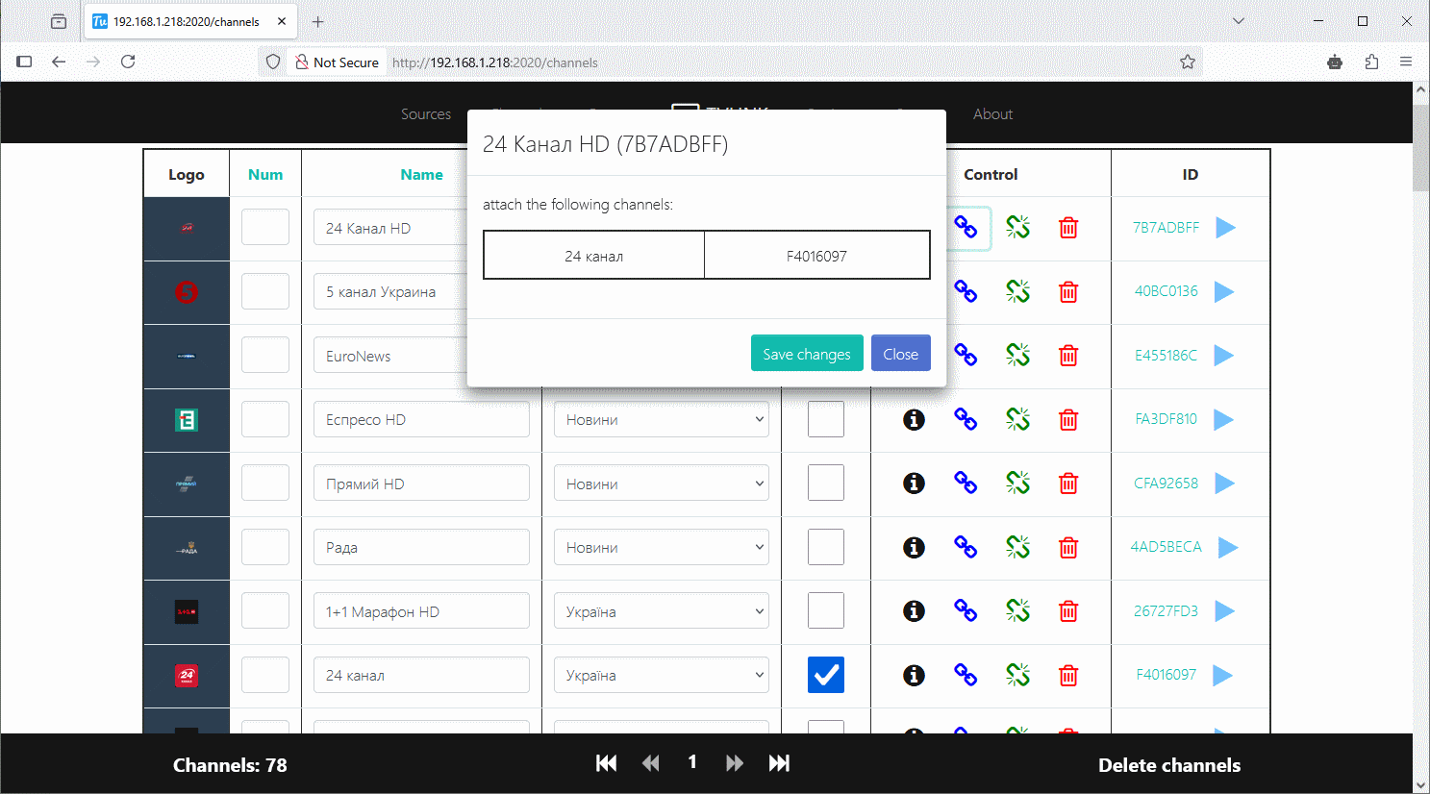Open the About menu item
This screenshot has height=794, width=1430.
(x=992, y=113)
